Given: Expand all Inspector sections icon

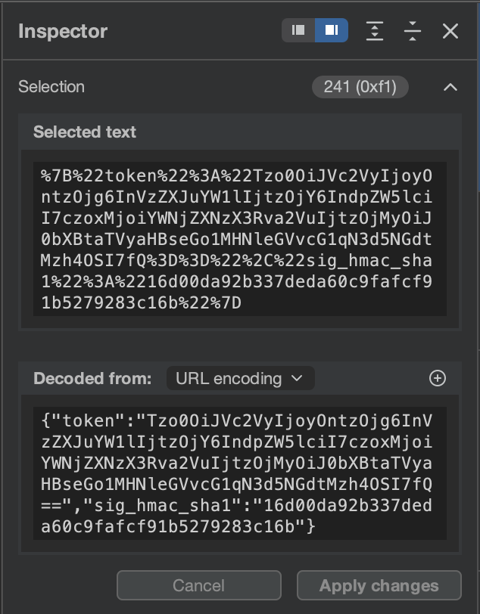Looking at the screenshot, I should [375, 31].
